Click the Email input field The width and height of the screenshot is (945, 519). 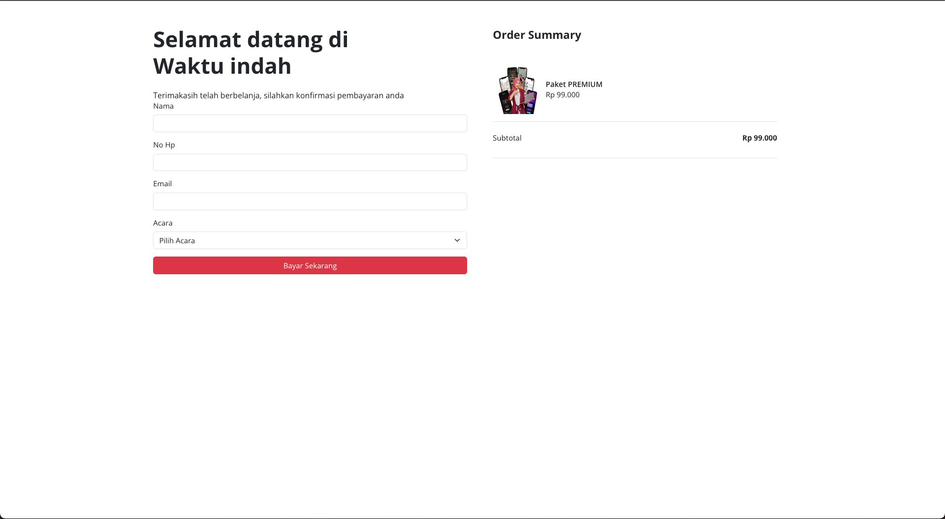[x=310, y=202]
